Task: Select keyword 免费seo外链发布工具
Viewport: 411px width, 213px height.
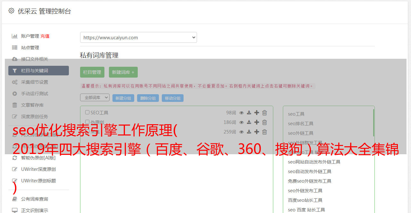Action: 310,181
